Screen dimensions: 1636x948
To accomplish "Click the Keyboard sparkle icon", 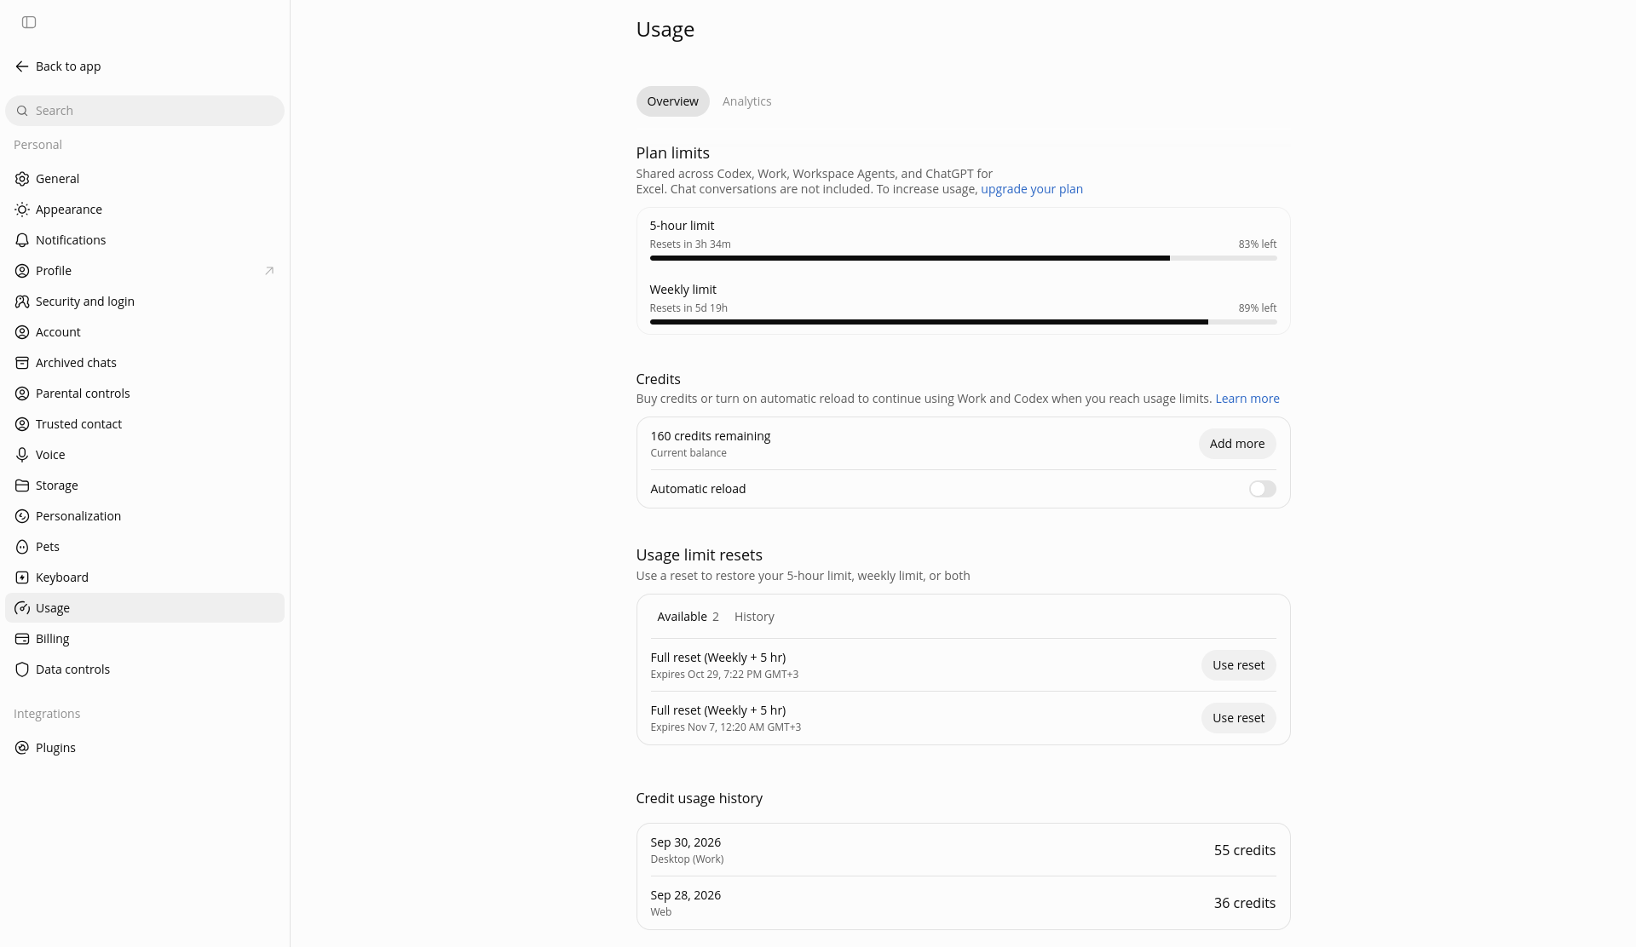I will point(22,577).
